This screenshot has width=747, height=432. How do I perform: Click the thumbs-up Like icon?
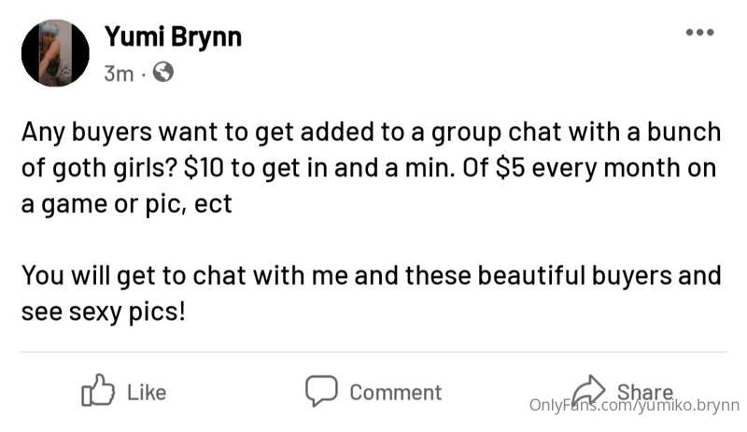(x=98, y=390)
